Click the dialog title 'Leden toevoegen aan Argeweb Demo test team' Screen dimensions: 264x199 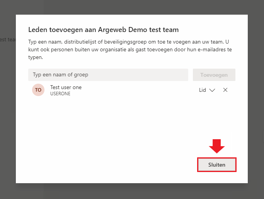tap(103, 30)
